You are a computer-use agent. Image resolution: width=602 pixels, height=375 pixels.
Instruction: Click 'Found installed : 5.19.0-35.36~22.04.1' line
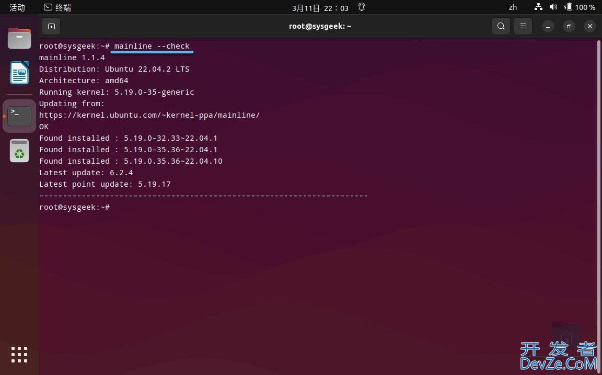(128, 150)
